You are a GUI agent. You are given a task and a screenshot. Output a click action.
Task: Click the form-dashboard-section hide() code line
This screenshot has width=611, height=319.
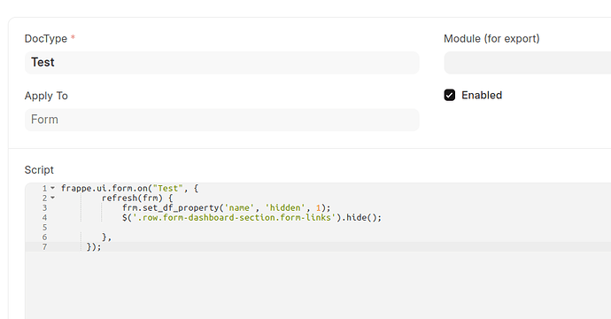pos(251,218)
